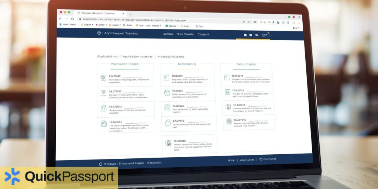Click the globe logo in navy header
This screenshot has height=189, width=378.
[99, 33]
